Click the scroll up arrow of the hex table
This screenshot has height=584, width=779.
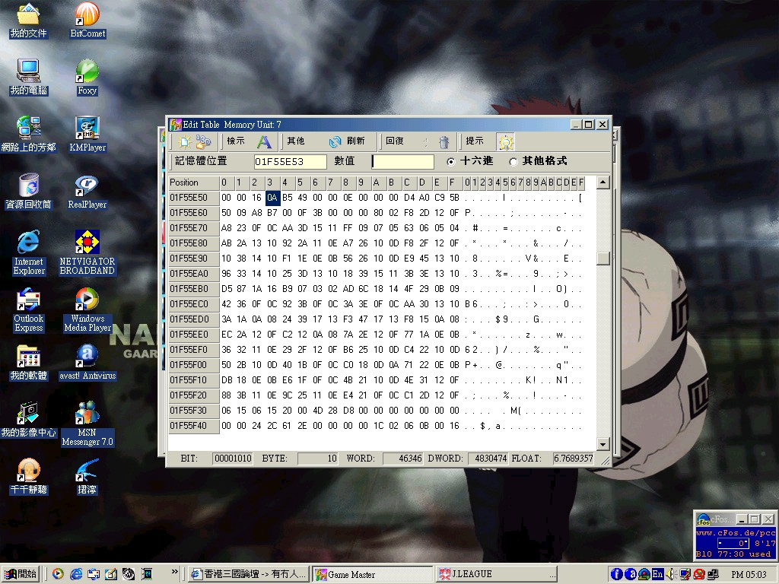603,182
